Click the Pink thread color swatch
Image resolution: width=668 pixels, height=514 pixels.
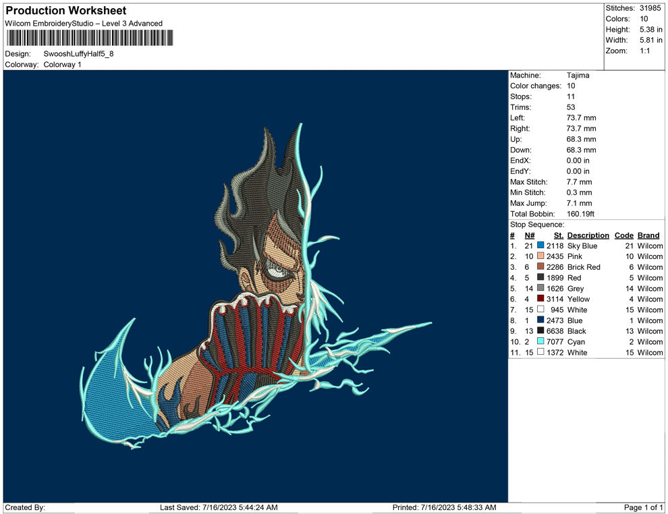(540, 256)
